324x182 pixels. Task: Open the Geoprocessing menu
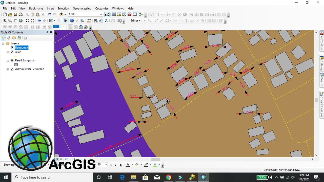click(82, 8)
